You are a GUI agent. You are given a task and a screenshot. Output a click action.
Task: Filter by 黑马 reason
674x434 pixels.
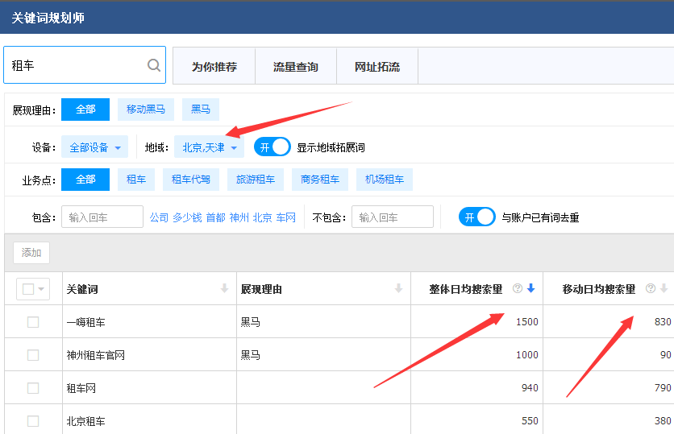(x=201, y=110)
